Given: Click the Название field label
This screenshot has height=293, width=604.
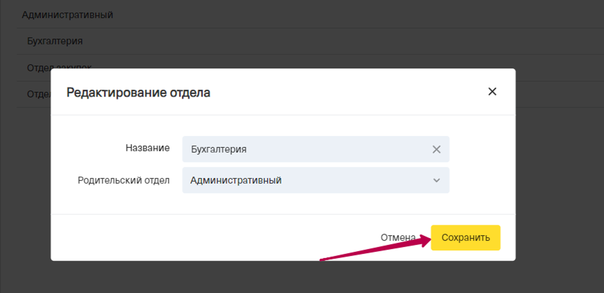Looking at the screenshot, I should click(x=147, y=148).
